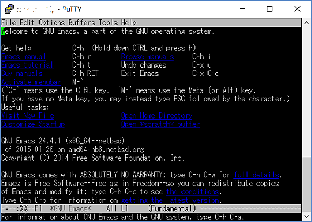Follow getting the latest version link
Screen dimensions: 312x222
[x=170, y=200]
